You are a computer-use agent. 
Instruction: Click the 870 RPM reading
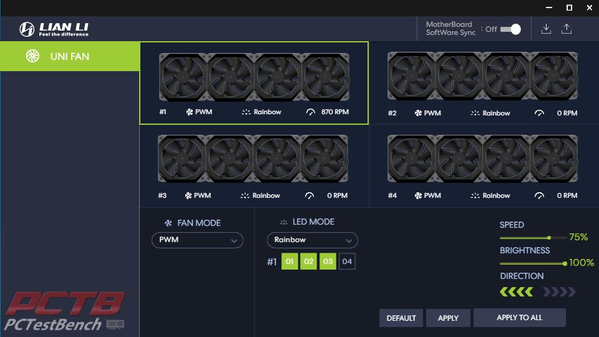335,112
